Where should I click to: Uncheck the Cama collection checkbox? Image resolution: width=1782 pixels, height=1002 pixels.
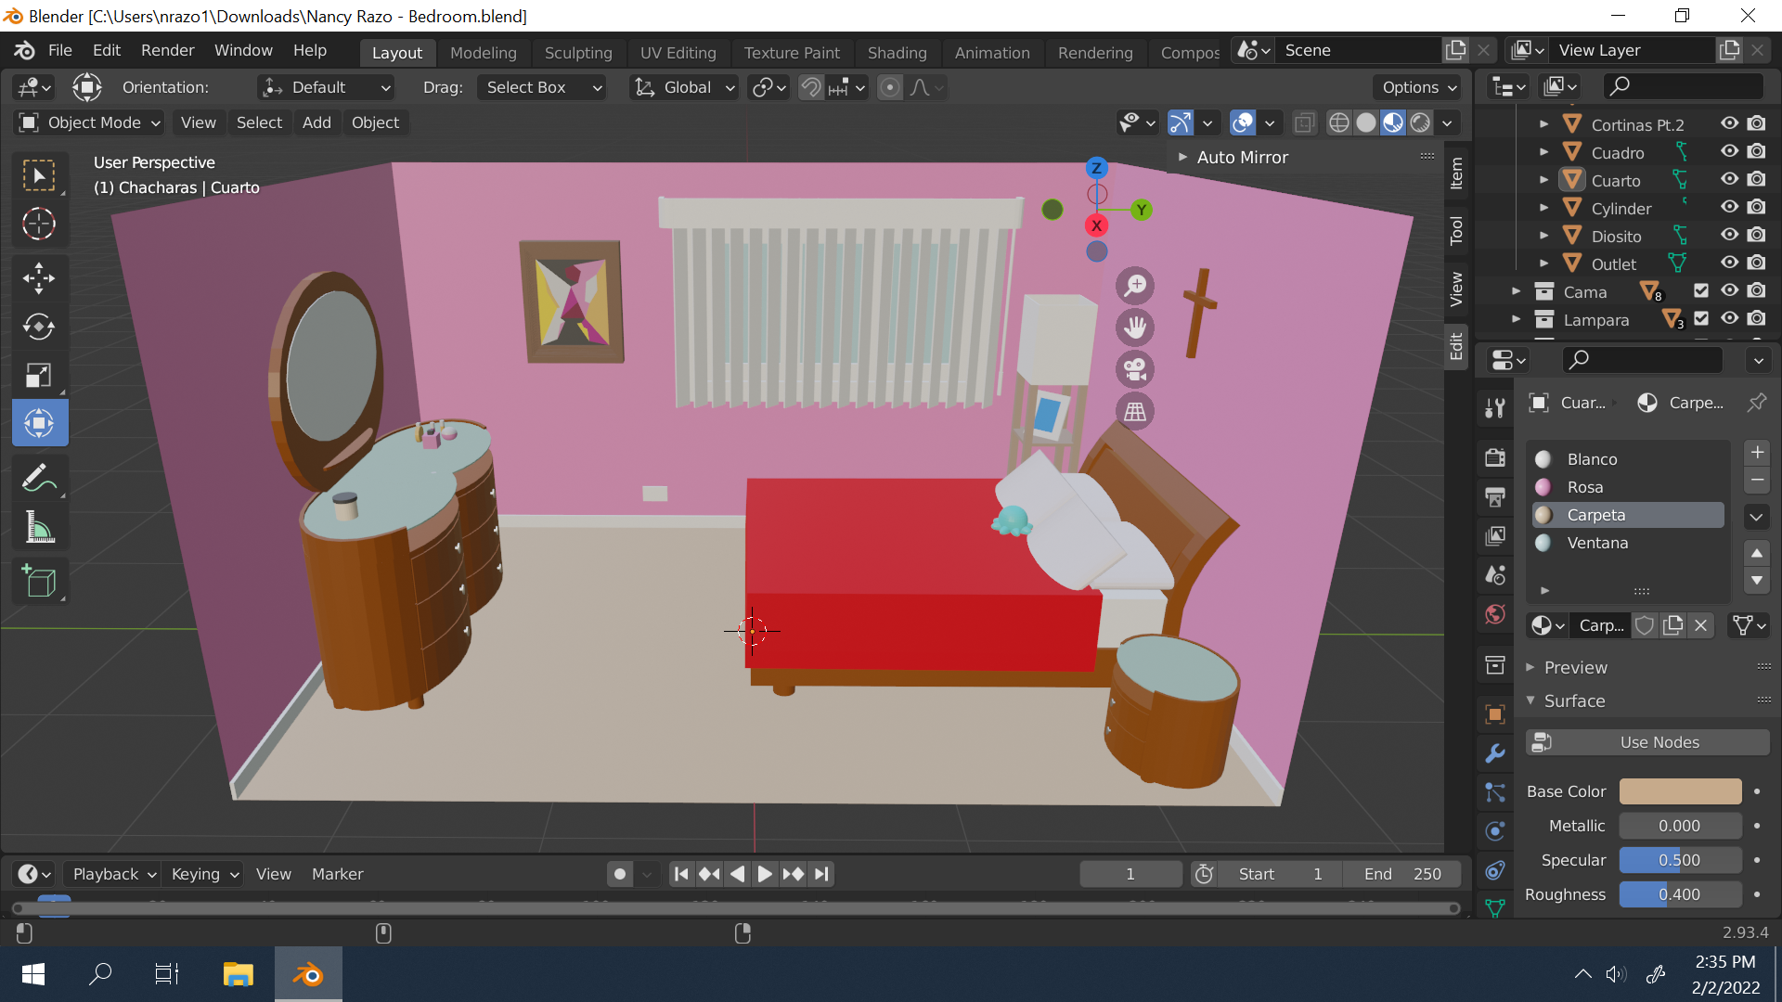1701,291
